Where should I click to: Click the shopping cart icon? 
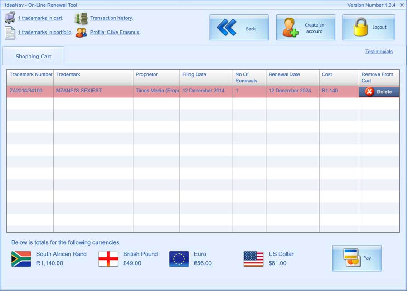[x=10, y=17]
